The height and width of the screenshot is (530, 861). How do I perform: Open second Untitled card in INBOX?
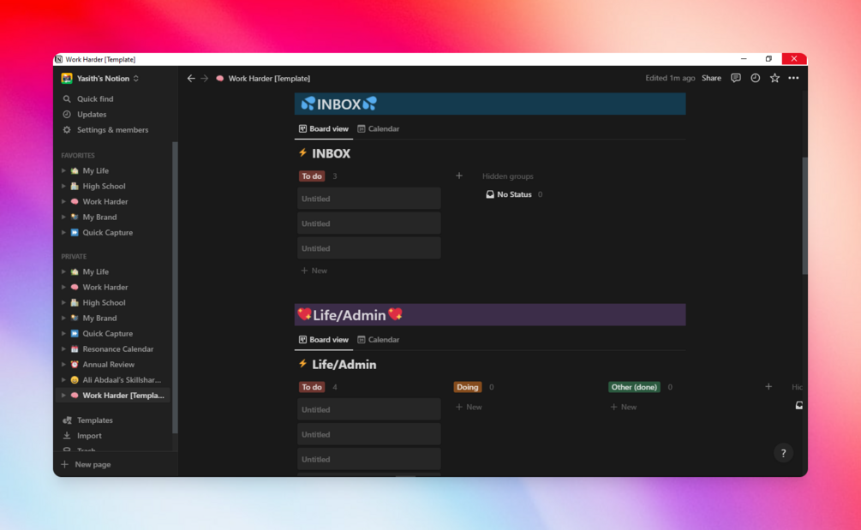pyautogui.click(x=369, y=223)
